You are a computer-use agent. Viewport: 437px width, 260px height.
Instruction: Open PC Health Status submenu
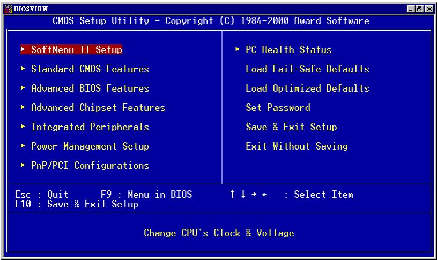coord(288,50)
